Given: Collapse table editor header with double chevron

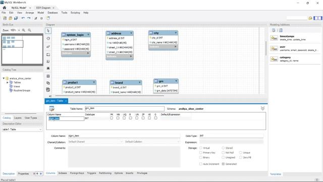Looking at the screenshot, I should pos(262,108).
